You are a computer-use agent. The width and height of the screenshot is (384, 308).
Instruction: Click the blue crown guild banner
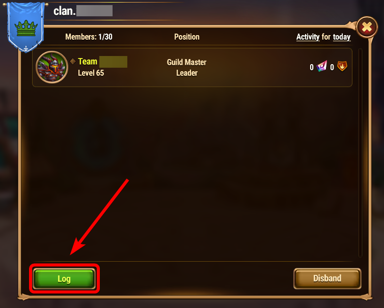25,26
